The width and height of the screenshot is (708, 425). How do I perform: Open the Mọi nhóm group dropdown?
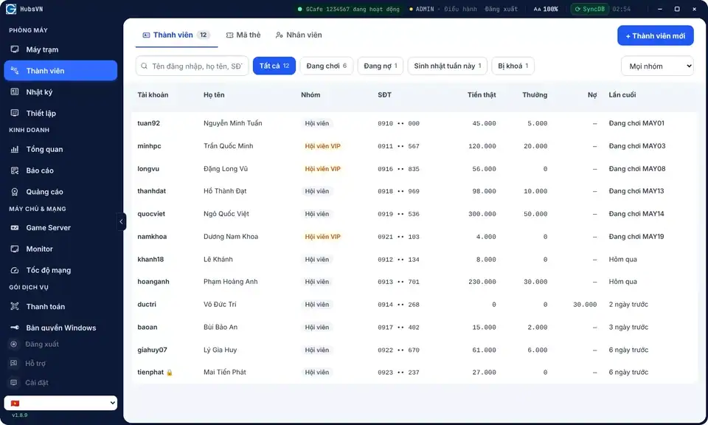[x=657, y=66]
